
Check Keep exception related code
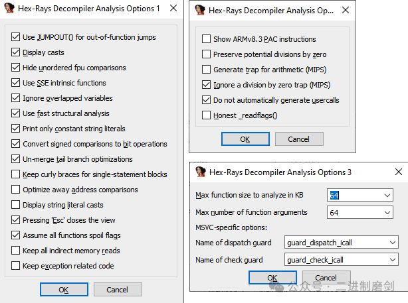pyautogui.click(x=15, y=266)
